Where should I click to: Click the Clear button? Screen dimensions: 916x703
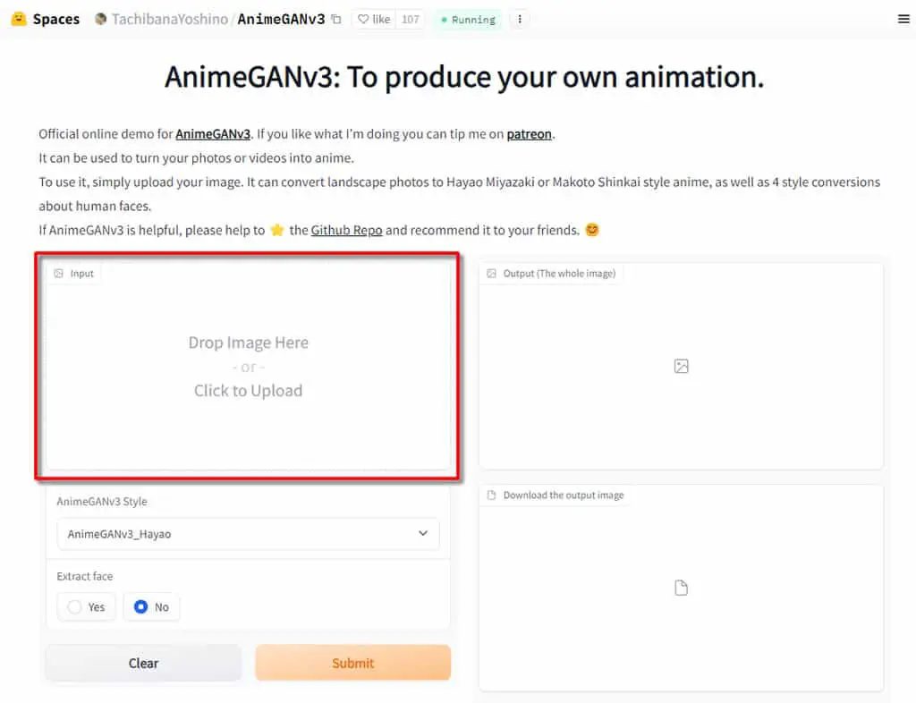pyautogui.click(x=143, y=663)
